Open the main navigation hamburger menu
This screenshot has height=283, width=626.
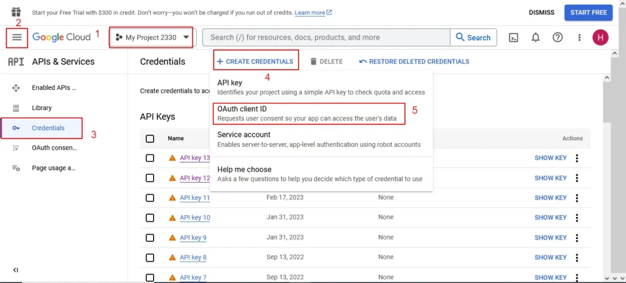click(x=17, y=37)
